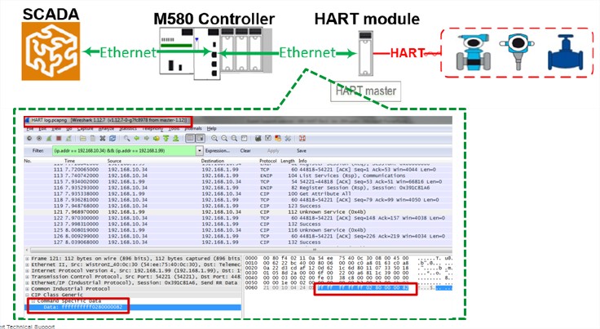
Task: Stop the running capture (red square icon)
Action: (x=59, y=138)
